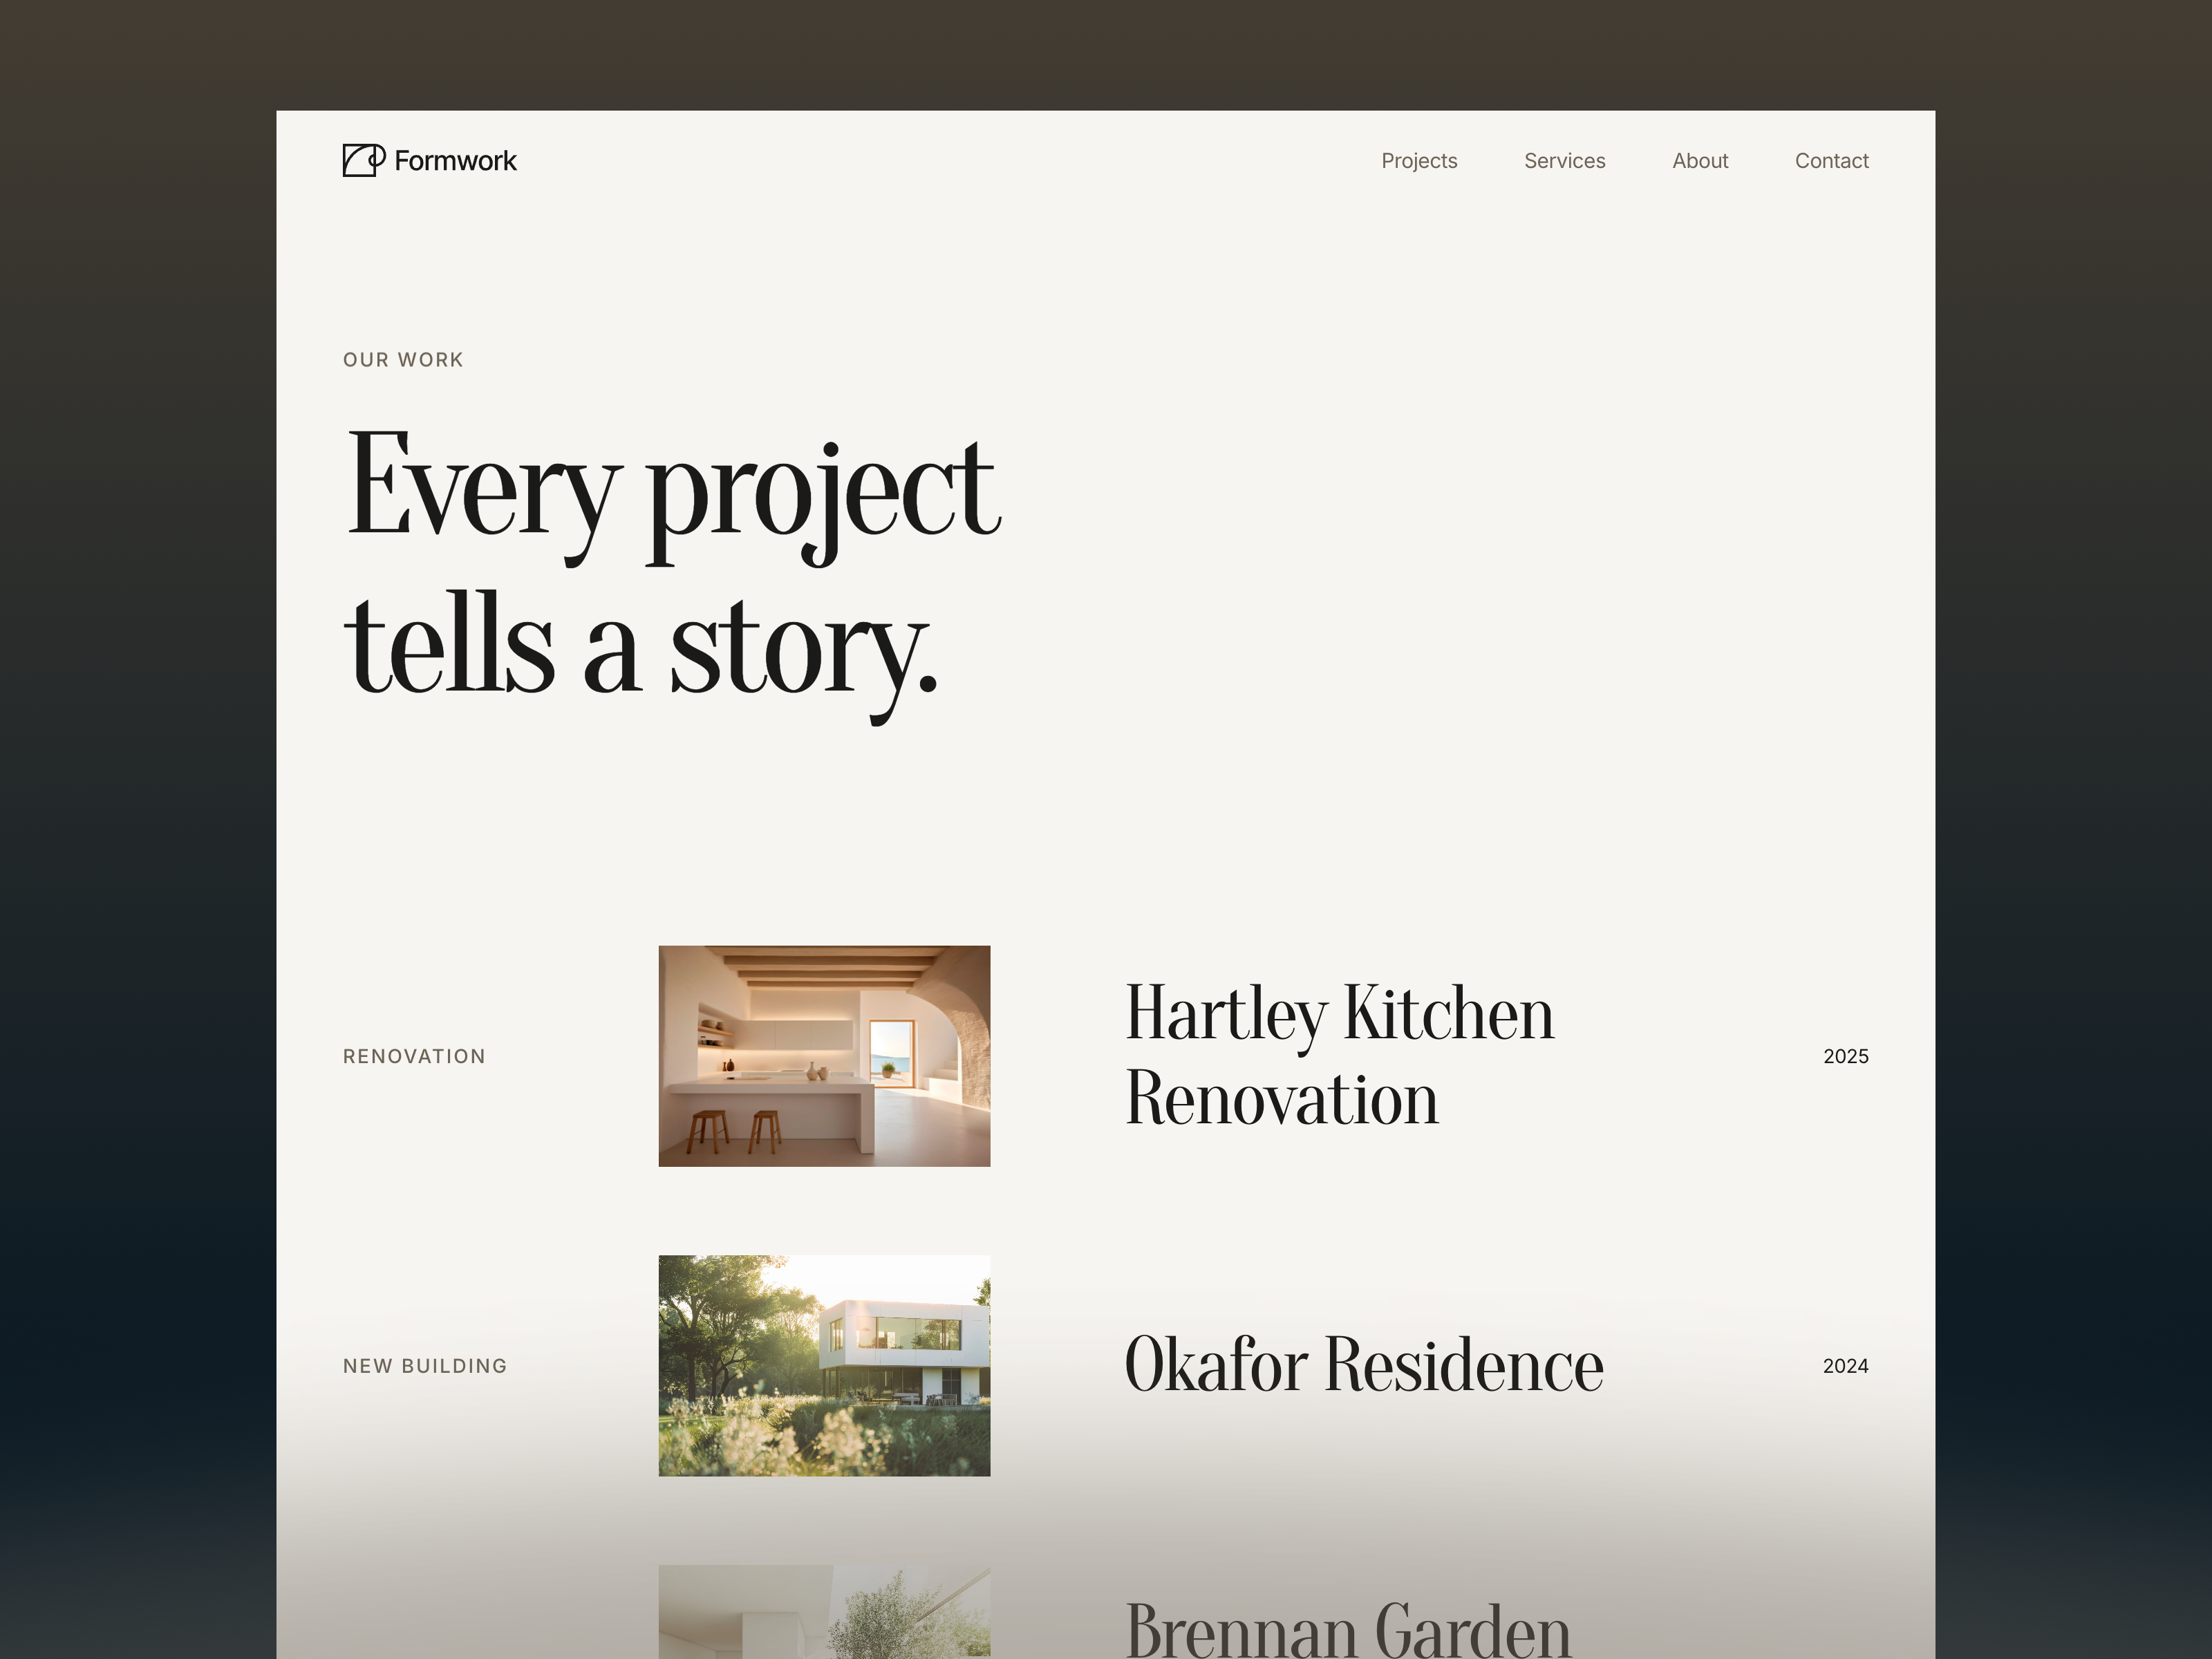The image size is (2212, 1659).
Task: Open the Okafor Residence project title
Action: 1364,1365
